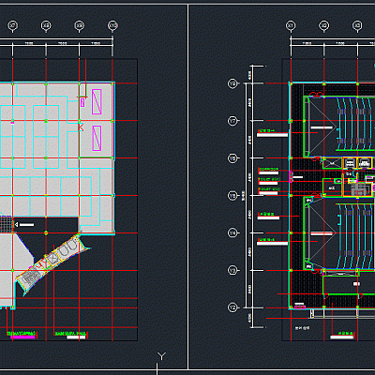Select the X1 grid bubble on right plan
This screenshot has height=375, width=375.
pyautogui.click(x=291, y=25)
